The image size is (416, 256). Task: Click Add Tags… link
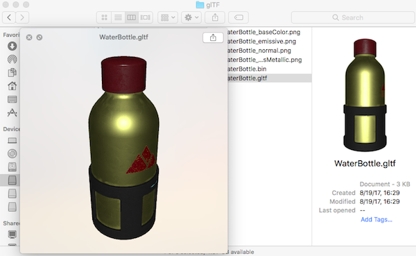click(x=376, y=219)
